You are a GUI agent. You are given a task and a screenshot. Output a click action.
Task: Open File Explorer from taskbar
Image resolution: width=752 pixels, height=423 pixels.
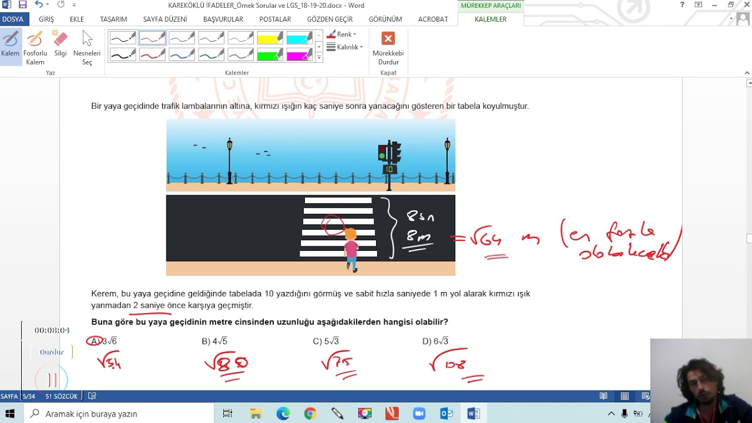point(255,414)
